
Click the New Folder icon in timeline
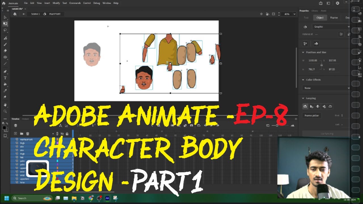coord(22,133)
